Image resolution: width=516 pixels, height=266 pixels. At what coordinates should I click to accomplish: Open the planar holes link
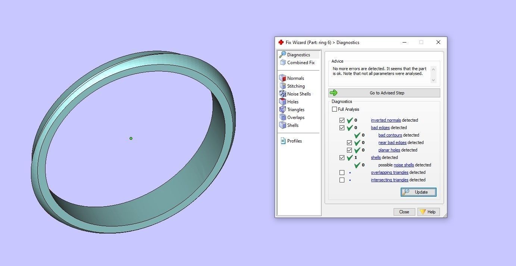(389, 150)
